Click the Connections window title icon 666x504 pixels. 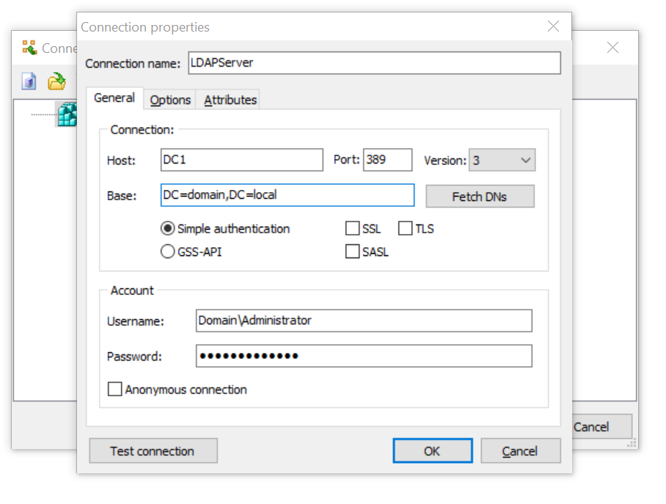(29, 48)
